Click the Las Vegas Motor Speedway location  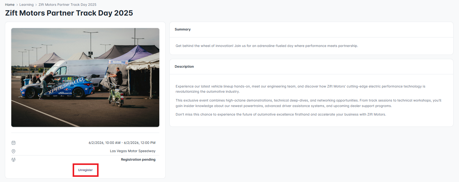[133, 151]
